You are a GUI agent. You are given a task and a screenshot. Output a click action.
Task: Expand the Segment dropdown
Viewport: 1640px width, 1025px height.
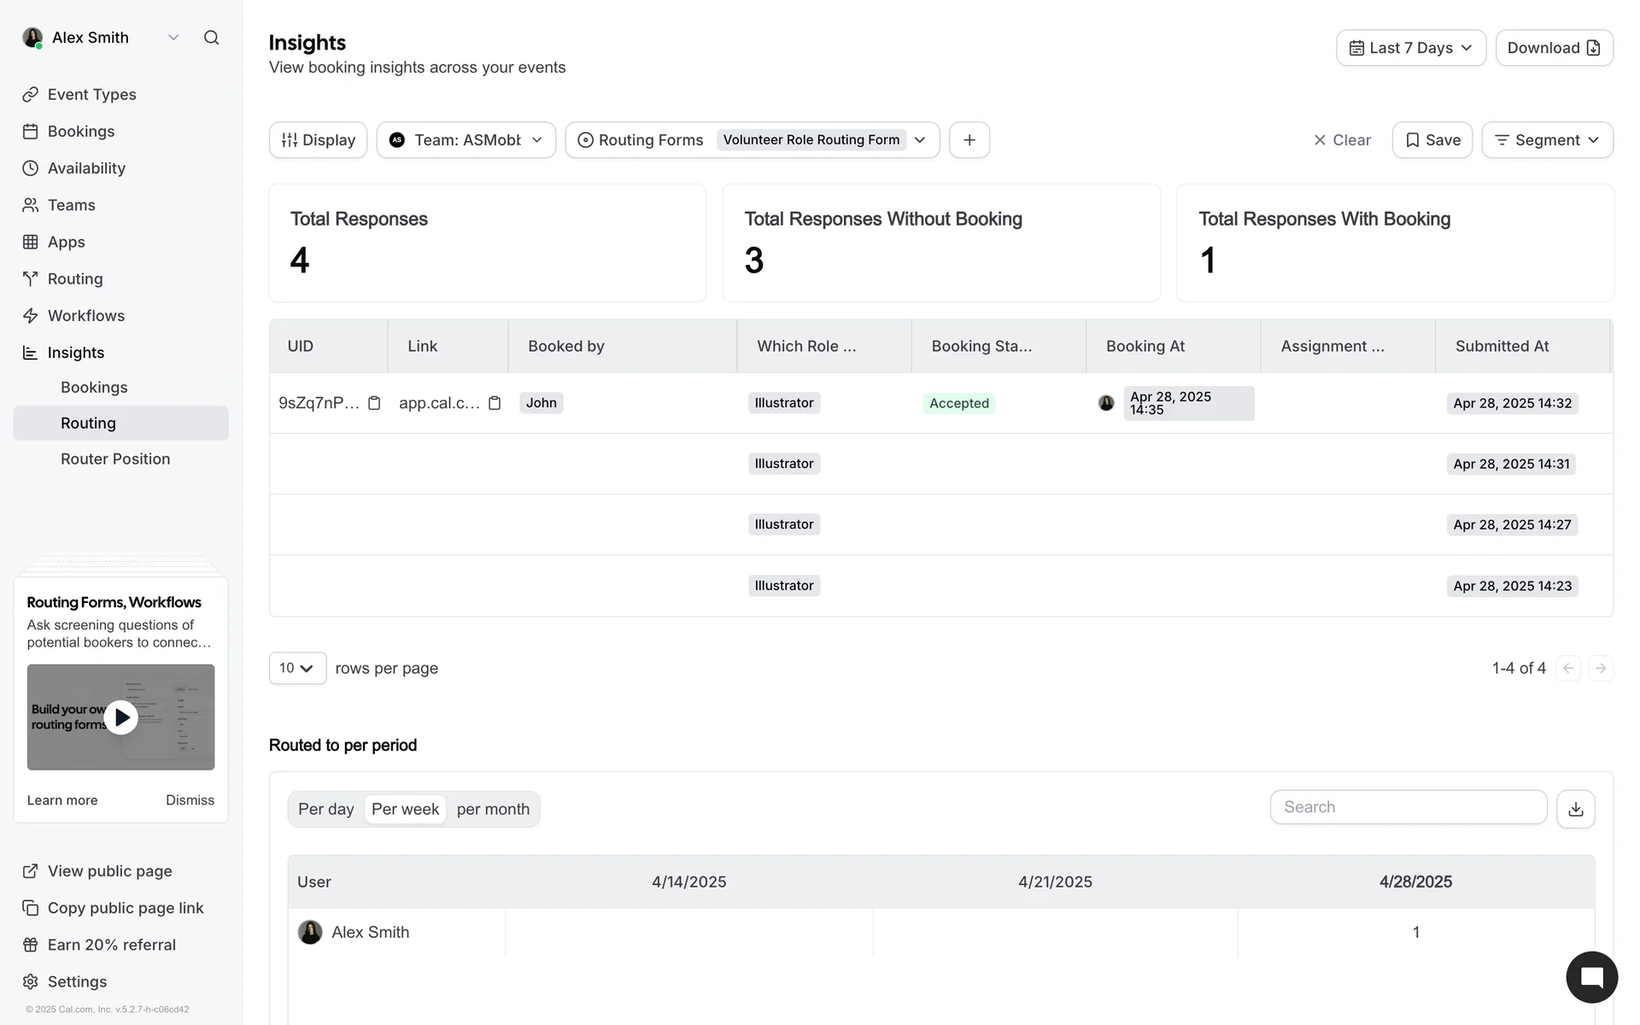pyautogui.click(x=1547, y=140)
